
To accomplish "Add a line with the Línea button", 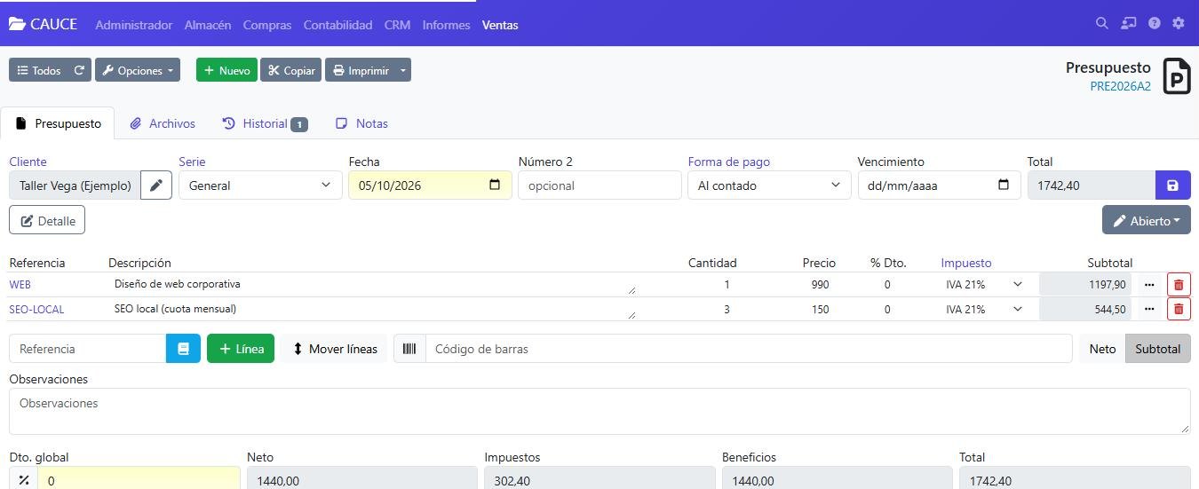I will pyautogui.click(x=241, y=349).
